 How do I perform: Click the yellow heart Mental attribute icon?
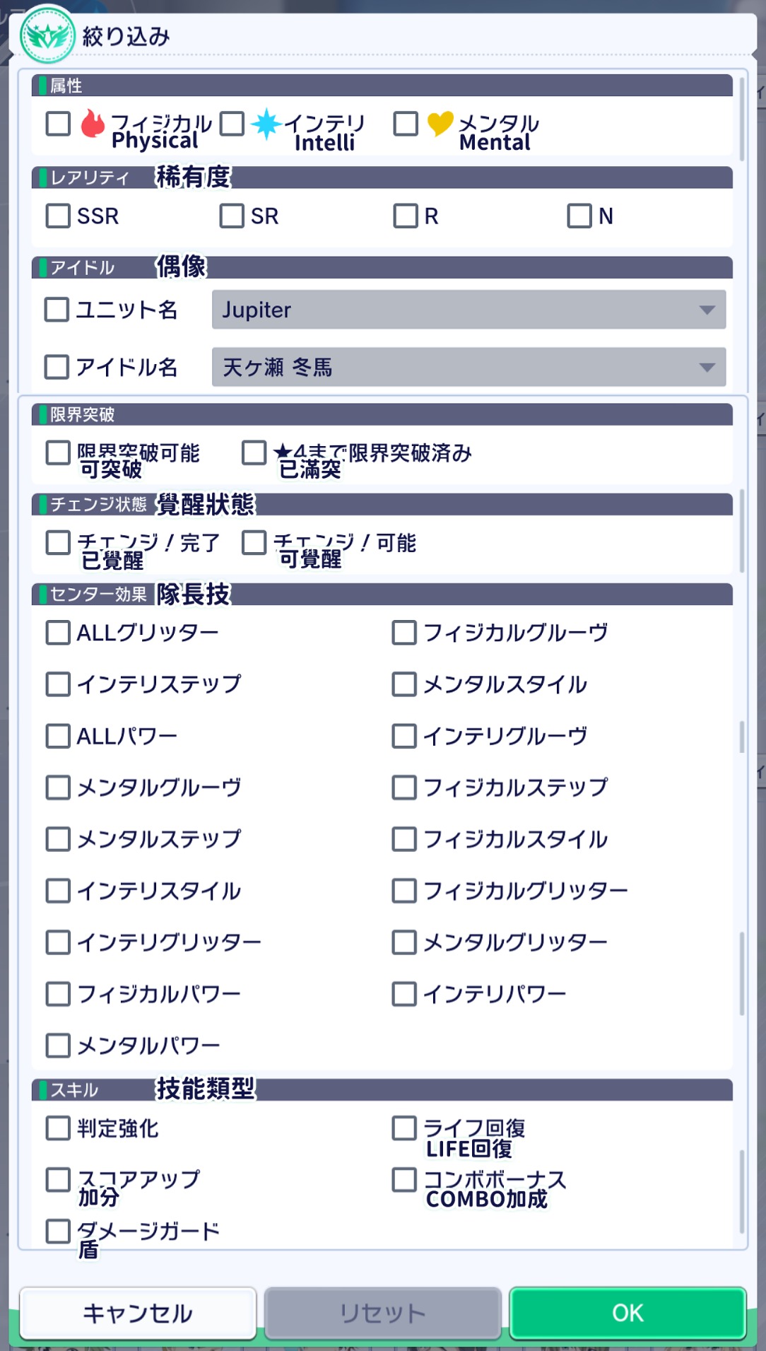pos(440,124)
